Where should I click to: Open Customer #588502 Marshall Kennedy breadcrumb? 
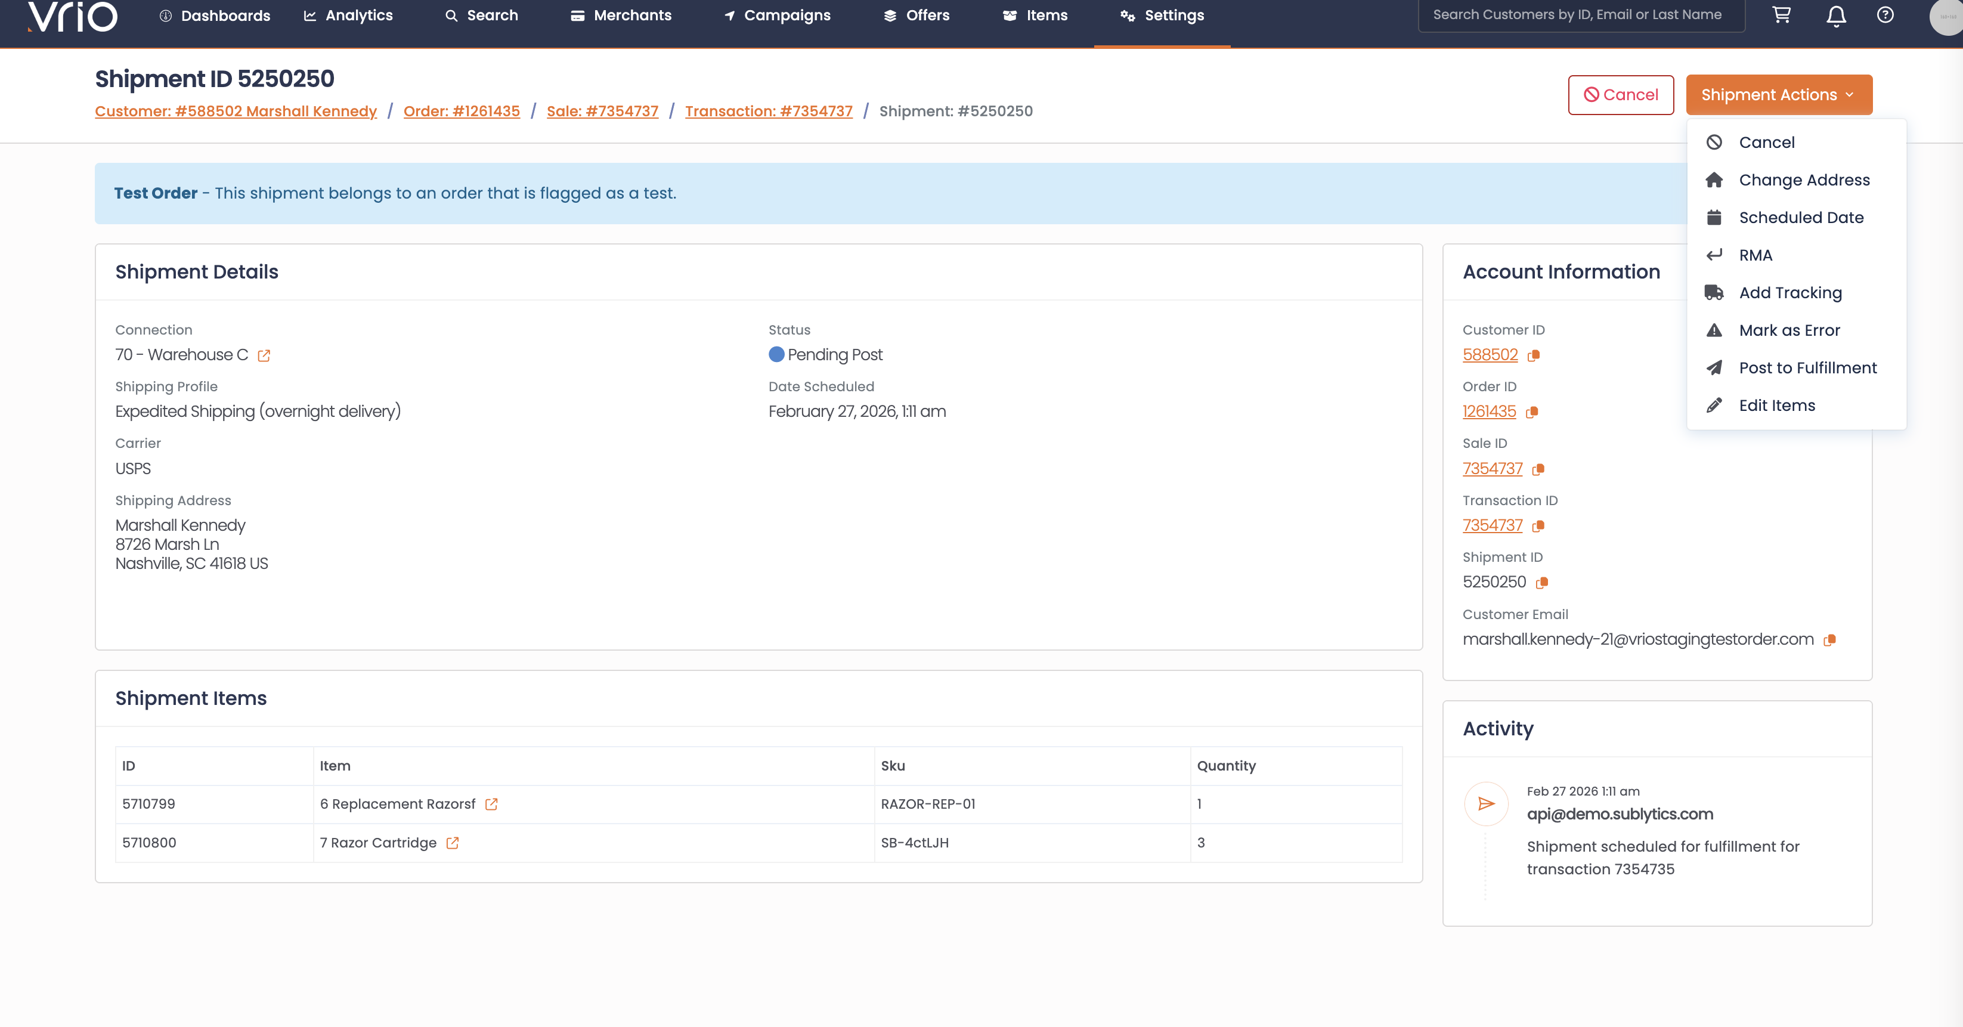(236, 112)
